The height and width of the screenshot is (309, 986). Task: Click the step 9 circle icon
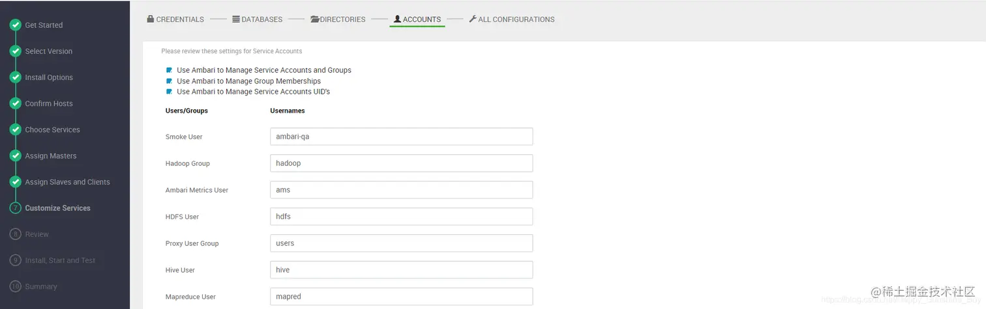point(15,260)
